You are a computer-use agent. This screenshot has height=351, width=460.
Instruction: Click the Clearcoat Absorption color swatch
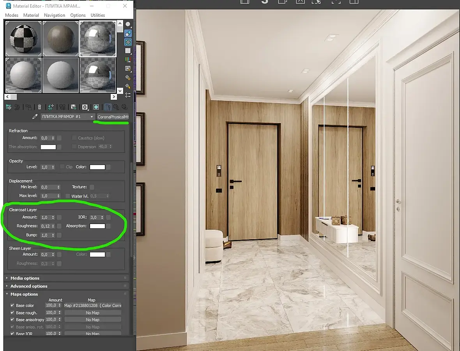[97, 226]
